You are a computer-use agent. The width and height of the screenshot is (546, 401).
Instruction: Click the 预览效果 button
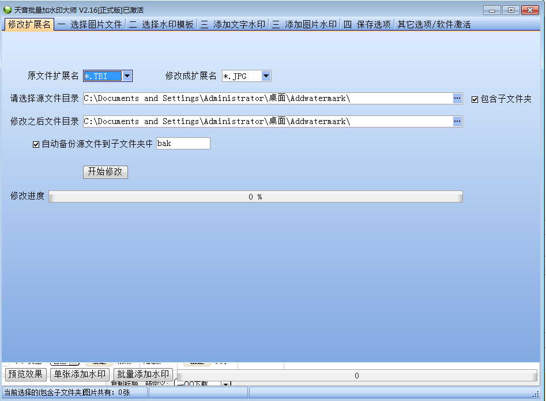point(25,374)
